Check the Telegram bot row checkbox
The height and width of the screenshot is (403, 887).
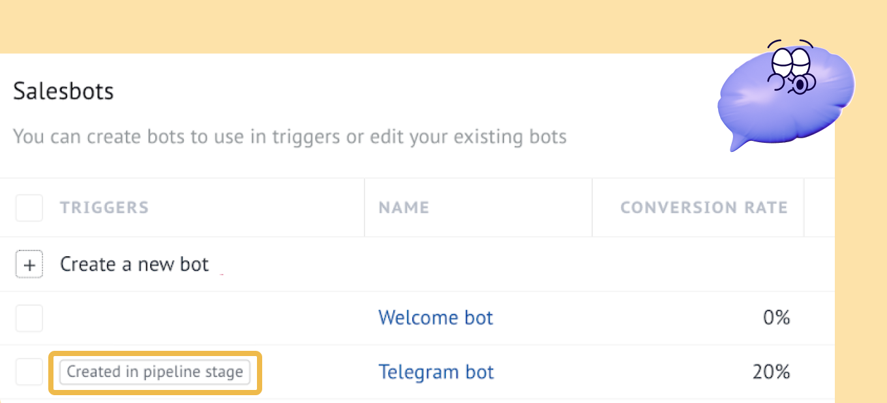[x=29, y=372]
